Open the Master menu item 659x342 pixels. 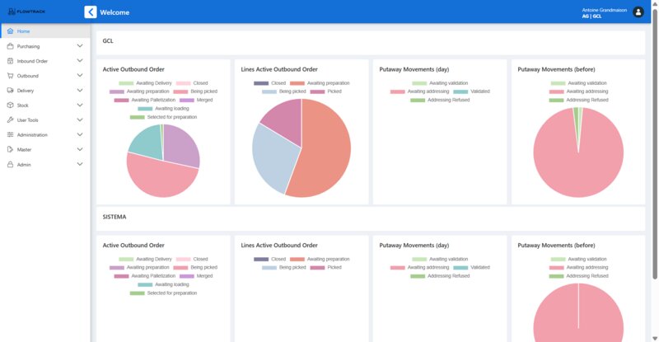coord(24,149)
